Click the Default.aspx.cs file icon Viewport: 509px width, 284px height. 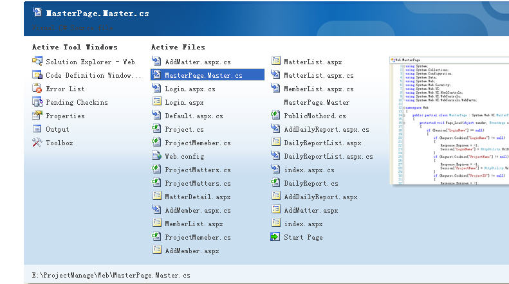coord(156,115)
